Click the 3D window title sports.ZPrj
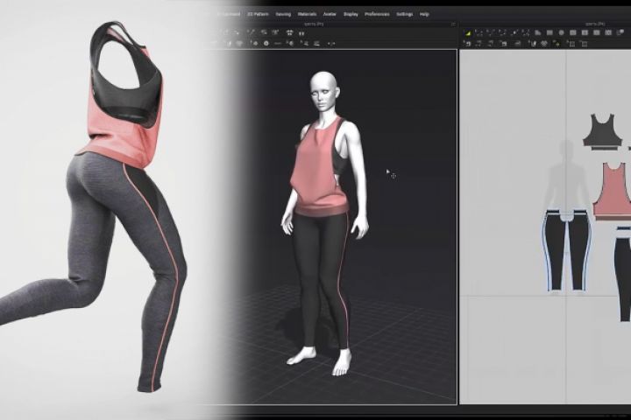631x420 pixels. 315,24
